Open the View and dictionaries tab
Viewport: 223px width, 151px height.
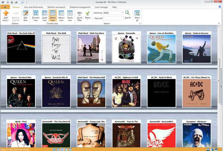33,7
